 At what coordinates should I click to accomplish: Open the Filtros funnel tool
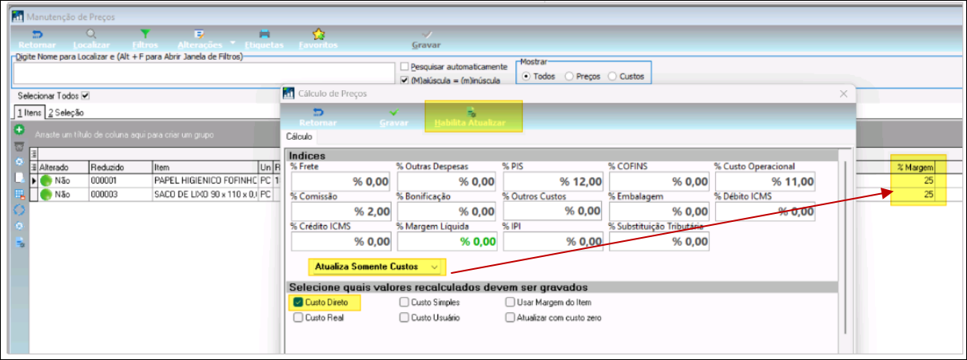point(145,39)
